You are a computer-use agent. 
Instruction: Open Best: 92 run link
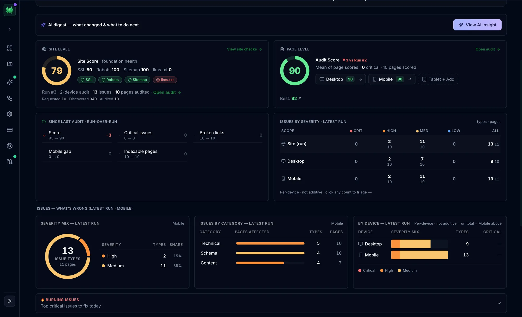click(x=291, y=99)
